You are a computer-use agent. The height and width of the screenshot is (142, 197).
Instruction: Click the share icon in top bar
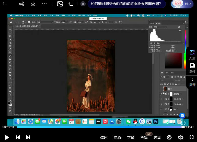click(21, 4)
